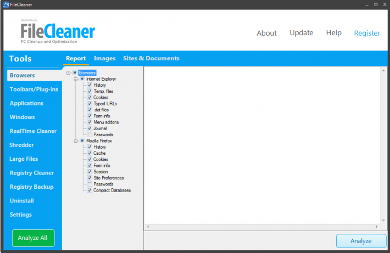The image size is (390, 253).
Task: Open the Sites & Documents tab
Action: 151,58
